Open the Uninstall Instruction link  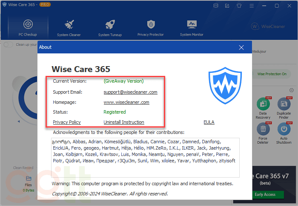click(x=123, y=122)
